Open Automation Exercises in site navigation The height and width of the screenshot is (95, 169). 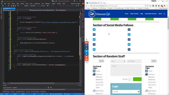(151, 14)
